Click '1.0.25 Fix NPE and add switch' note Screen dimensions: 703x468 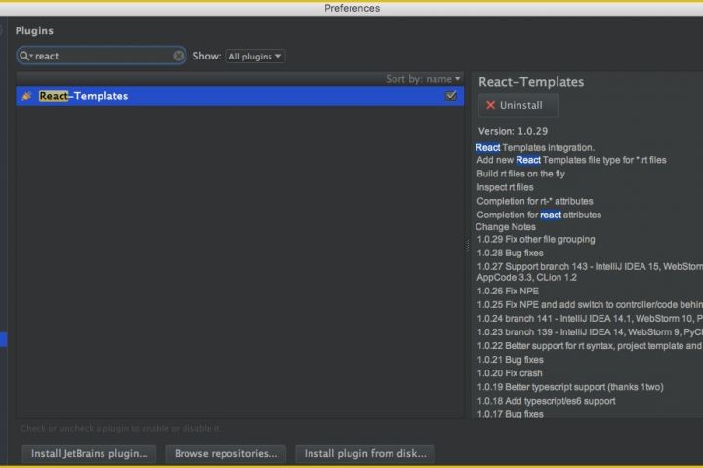(x=590, y=304)
